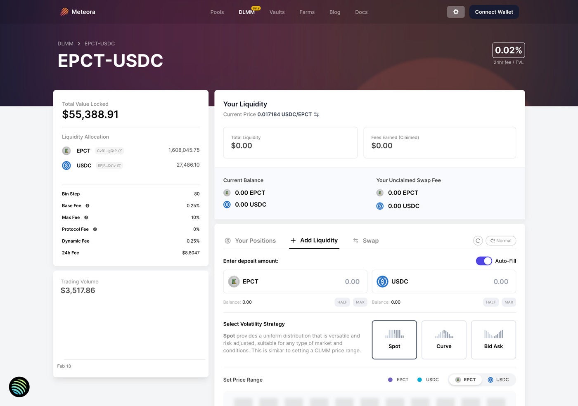The image size is (578, 406).
Task: Open USDC token address EPjF...Dt1v link
Action: click(109, 165)
